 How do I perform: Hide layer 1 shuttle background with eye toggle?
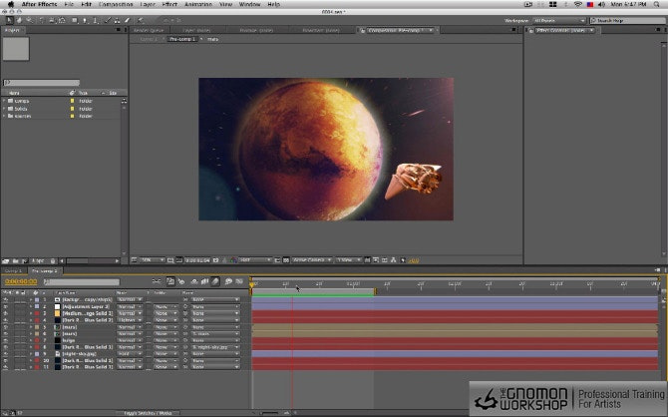tap(6, 299)
